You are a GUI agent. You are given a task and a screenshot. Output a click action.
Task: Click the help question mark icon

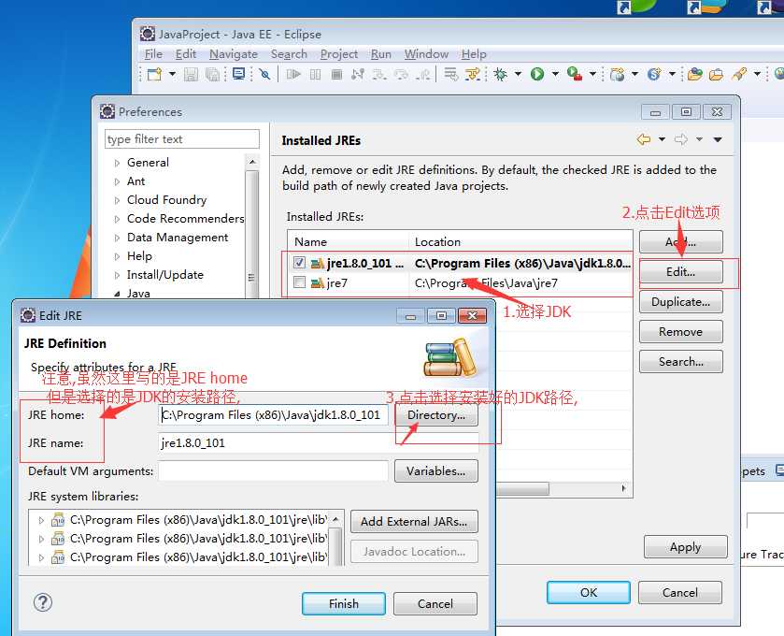[43, 602]
